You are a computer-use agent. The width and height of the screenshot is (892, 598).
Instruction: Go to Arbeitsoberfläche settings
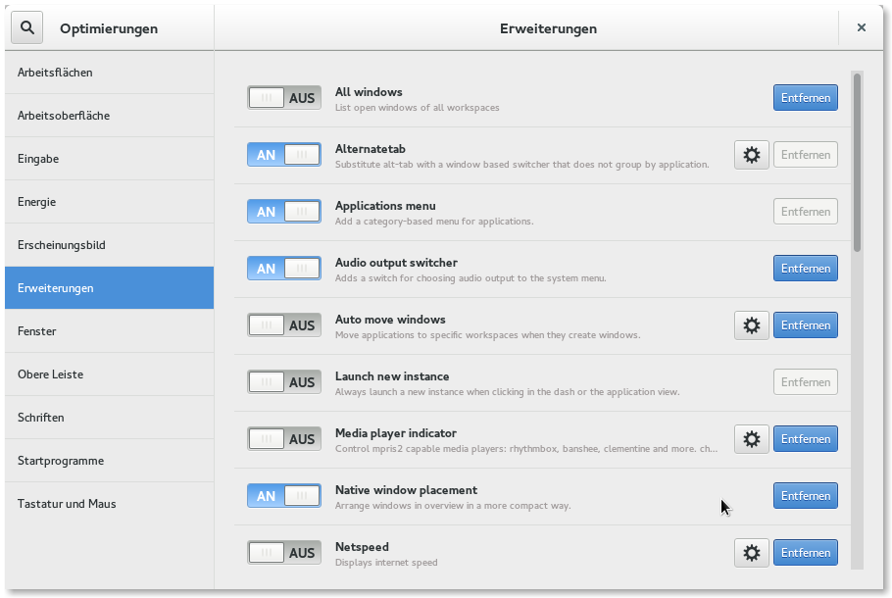(x=109, y=116)
